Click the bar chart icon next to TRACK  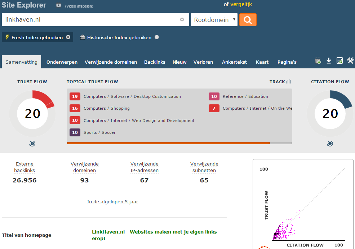coord(288,81)
